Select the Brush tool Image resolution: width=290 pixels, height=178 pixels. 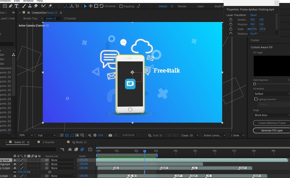24,6
